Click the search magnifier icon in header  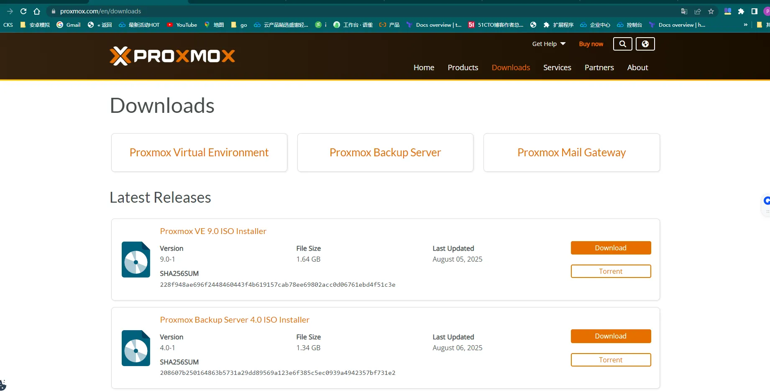tap(622, 44)
